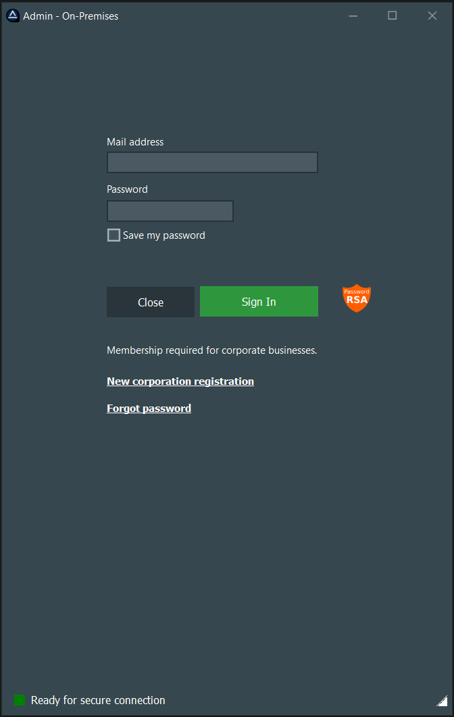Click the maximize window icon
This screenshot has height=717, width=454.
pyautogui.click(x=393, y=15)
